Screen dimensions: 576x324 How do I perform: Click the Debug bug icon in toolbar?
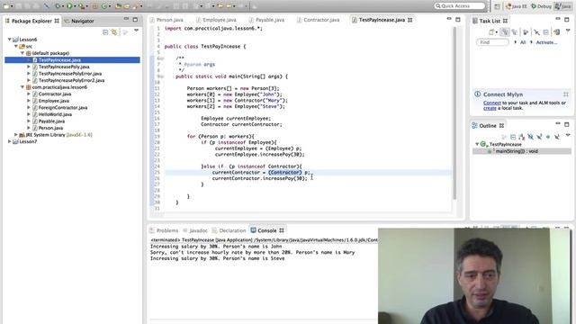[x=58, y=6]
